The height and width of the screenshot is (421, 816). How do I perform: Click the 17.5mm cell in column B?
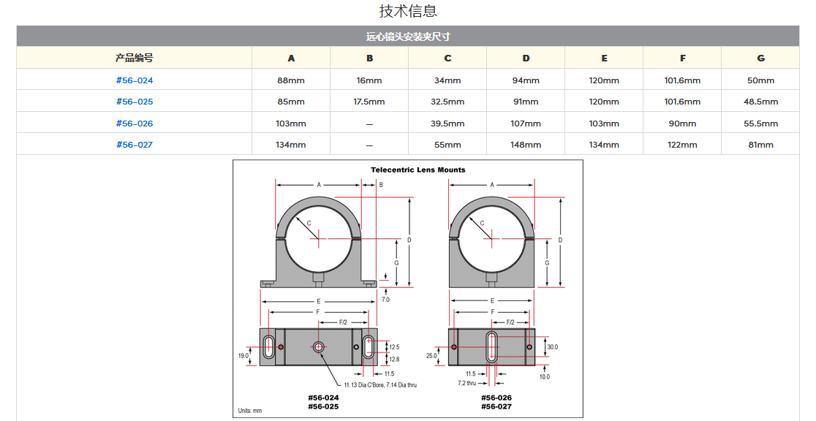coord(369,102)
